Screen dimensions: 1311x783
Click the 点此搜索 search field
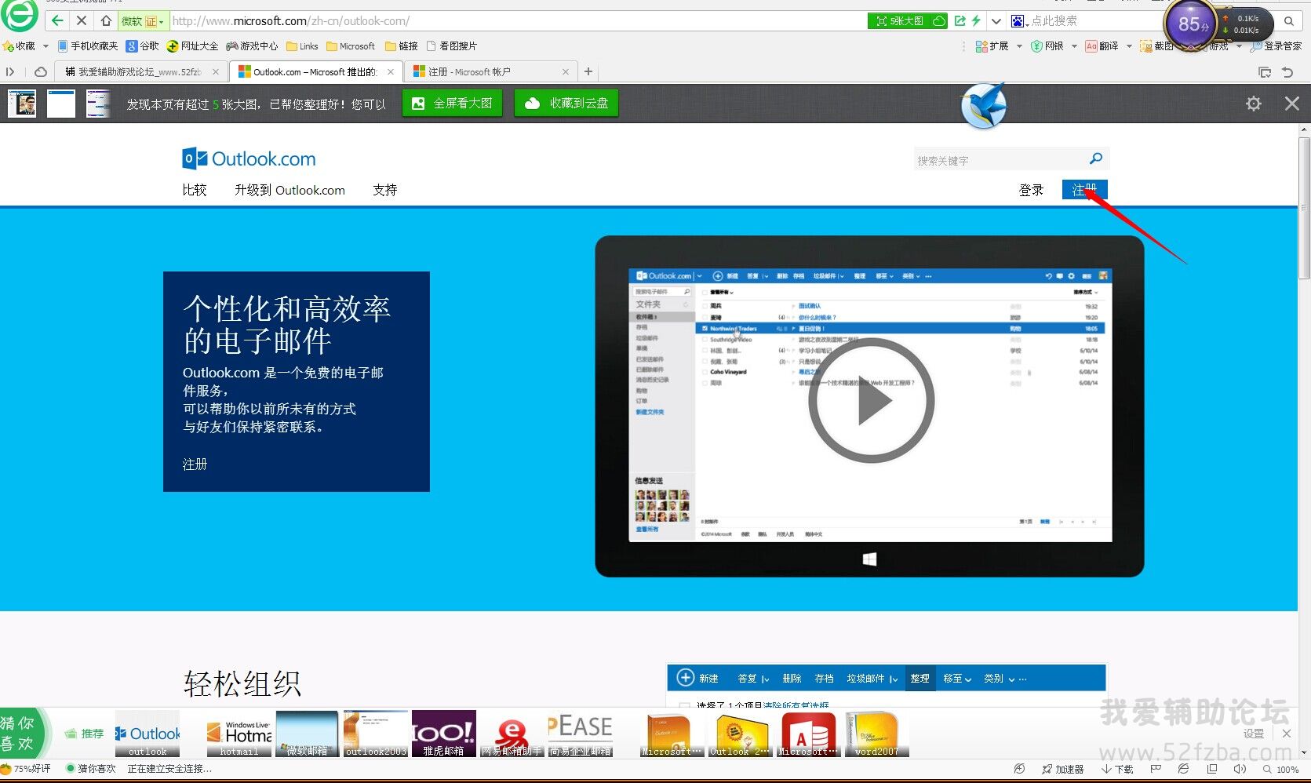pyautogui.click(x=1094, y=21)
